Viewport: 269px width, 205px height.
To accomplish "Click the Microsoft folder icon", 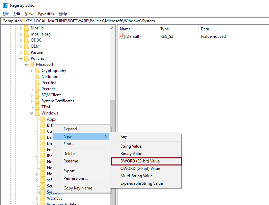I will [x=32, y=65].
